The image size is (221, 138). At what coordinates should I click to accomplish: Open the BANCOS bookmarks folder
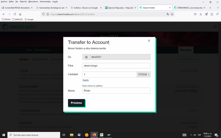[18, 19]
